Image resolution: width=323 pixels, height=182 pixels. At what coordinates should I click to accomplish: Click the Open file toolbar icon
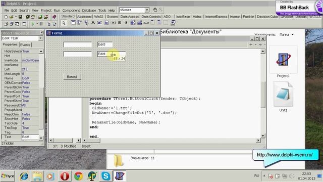11,17
